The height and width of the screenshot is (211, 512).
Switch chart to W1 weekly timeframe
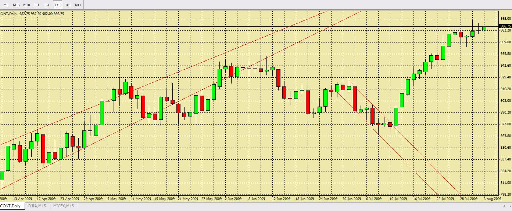68,5
